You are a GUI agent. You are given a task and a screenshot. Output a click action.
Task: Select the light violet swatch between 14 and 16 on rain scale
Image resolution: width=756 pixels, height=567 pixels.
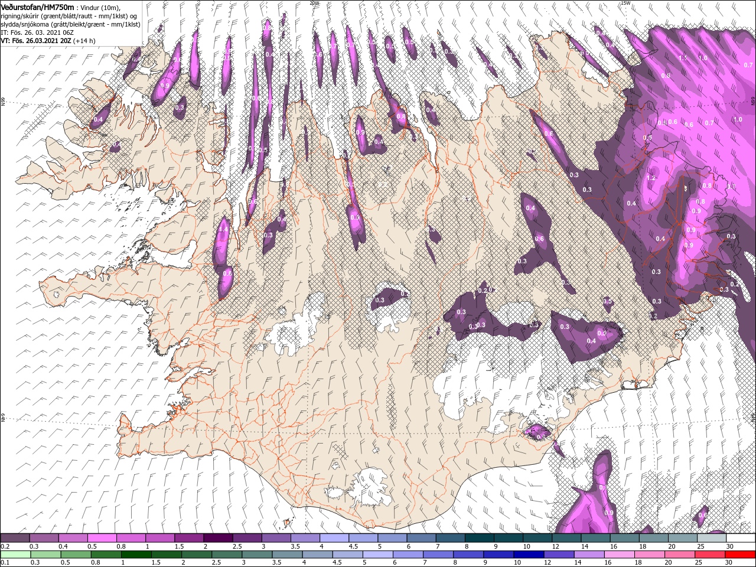(589, 554)
